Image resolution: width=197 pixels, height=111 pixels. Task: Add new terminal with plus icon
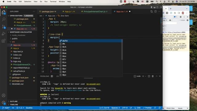pos(143,76)
